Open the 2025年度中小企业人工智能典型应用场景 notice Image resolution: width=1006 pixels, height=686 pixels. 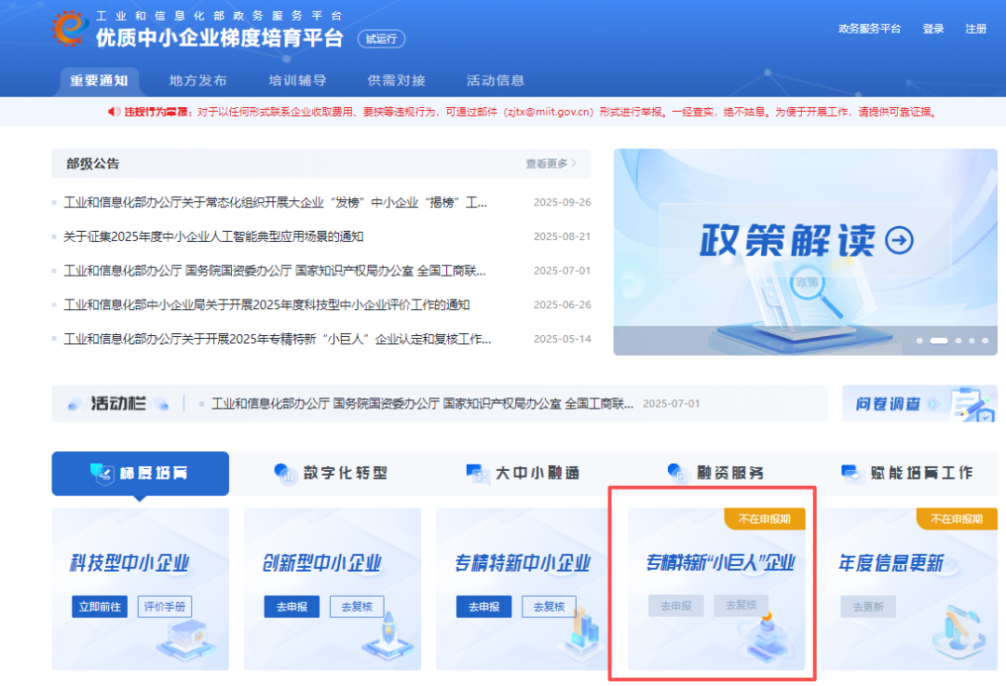click(x=213, y=236)
